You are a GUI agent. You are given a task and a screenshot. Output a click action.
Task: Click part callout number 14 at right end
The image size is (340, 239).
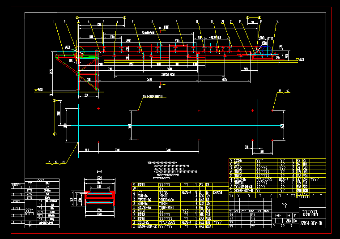point(277,21)
